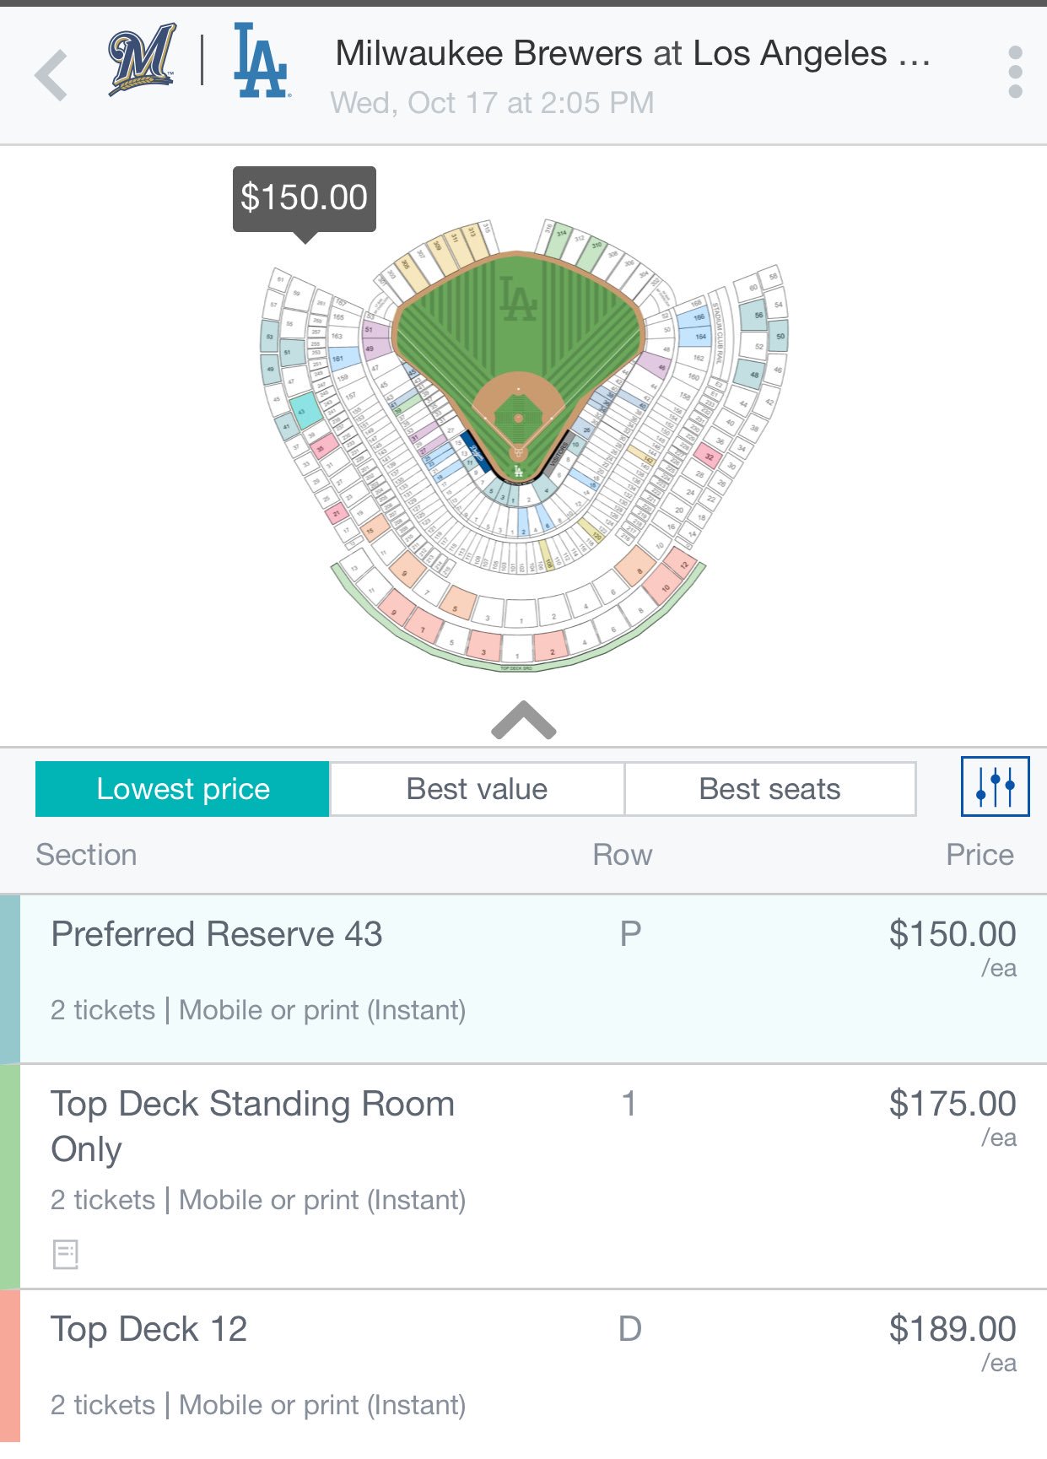Collapse the seat map with the up chevron
The height and width of the screenshot is (1459, 1047).
point(523,720)
